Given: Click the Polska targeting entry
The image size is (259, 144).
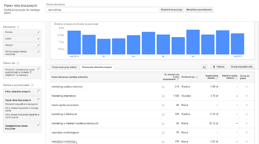Looking at the screenshot, I should pyautogui.click(x=22, y=32).
